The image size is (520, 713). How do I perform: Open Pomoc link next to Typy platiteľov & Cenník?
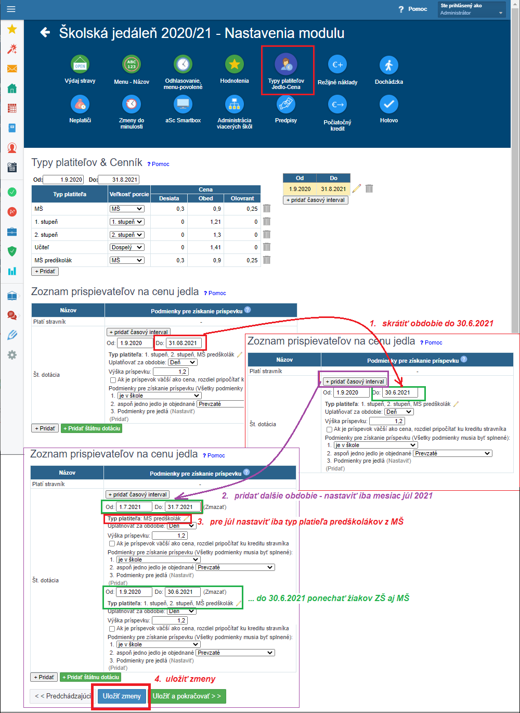tap(158, 164)
